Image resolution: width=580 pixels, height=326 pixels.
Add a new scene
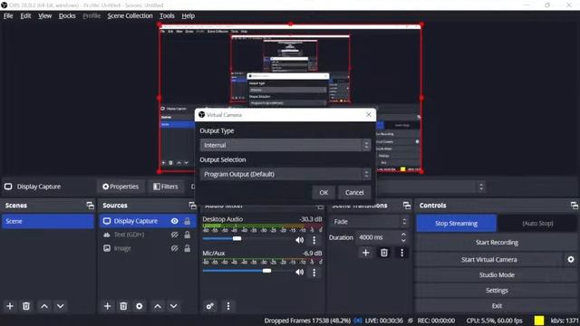click(x=10, y=306)
